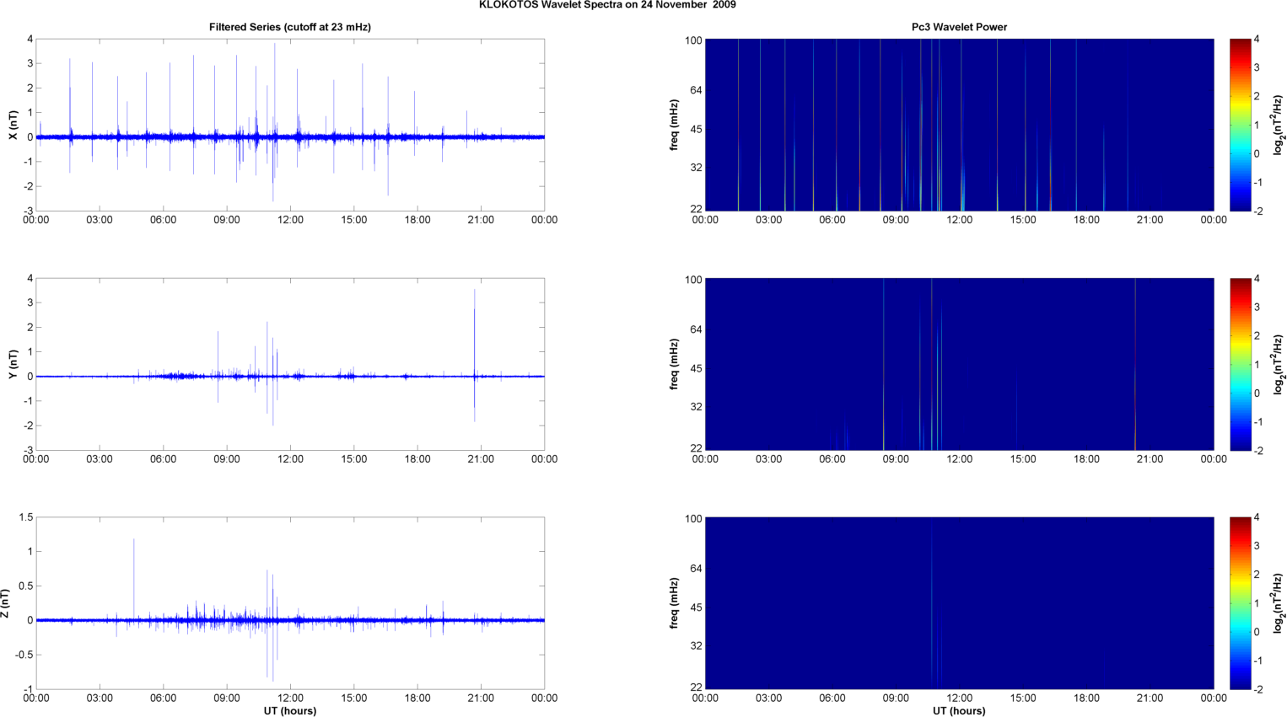Click the colorbar beside the middle spectrogram
This screenshot has height=717, width=1287.
click(x=1239, y=364)
